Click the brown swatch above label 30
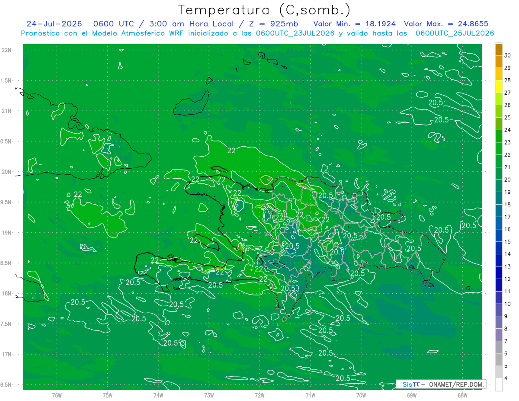Screen dimensions: 519x401 499,49
